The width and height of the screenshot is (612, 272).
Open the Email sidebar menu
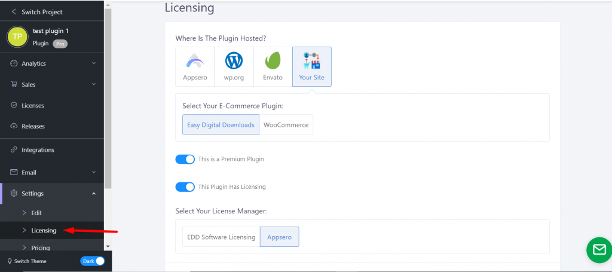tap(52, 172)
